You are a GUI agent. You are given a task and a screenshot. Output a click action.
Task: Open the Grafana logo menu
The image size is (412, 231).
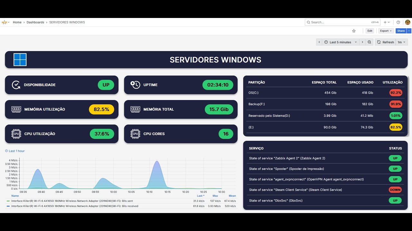coord(5,22)
